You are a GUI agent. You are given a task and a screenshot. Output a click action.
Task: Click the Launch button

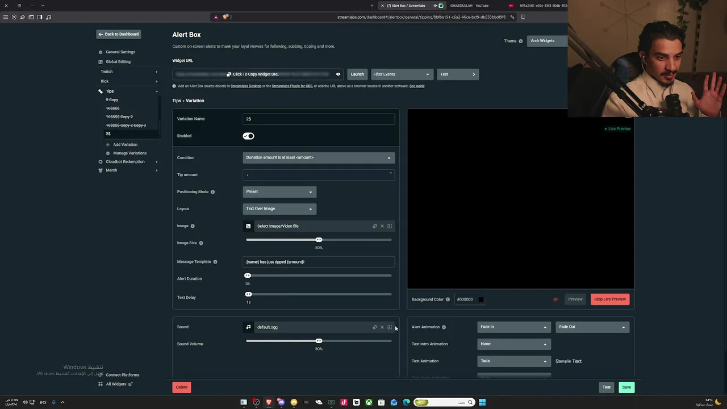tap(357, 74)
